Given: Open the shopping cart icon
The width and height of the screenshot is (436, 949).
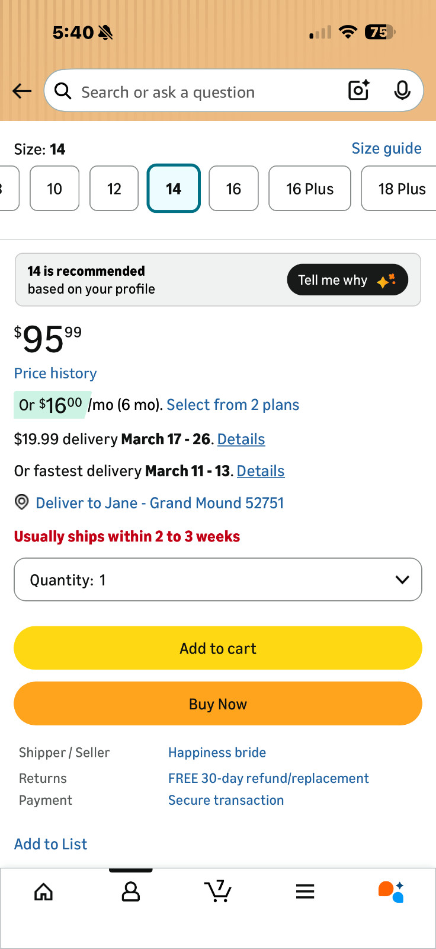Looking at the screenshot, I should (218, 891).
